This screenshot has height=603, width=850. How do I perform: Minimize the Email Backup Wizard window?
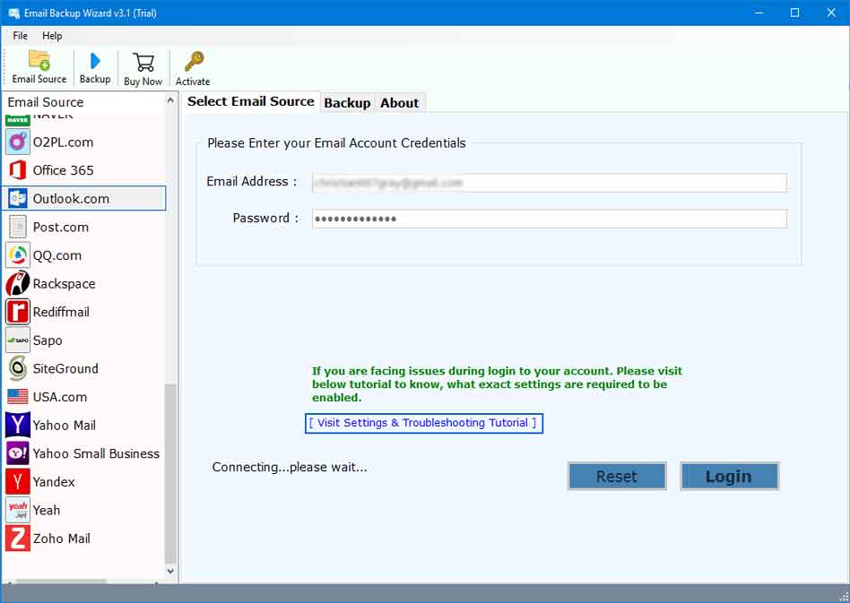coord(759,13)
